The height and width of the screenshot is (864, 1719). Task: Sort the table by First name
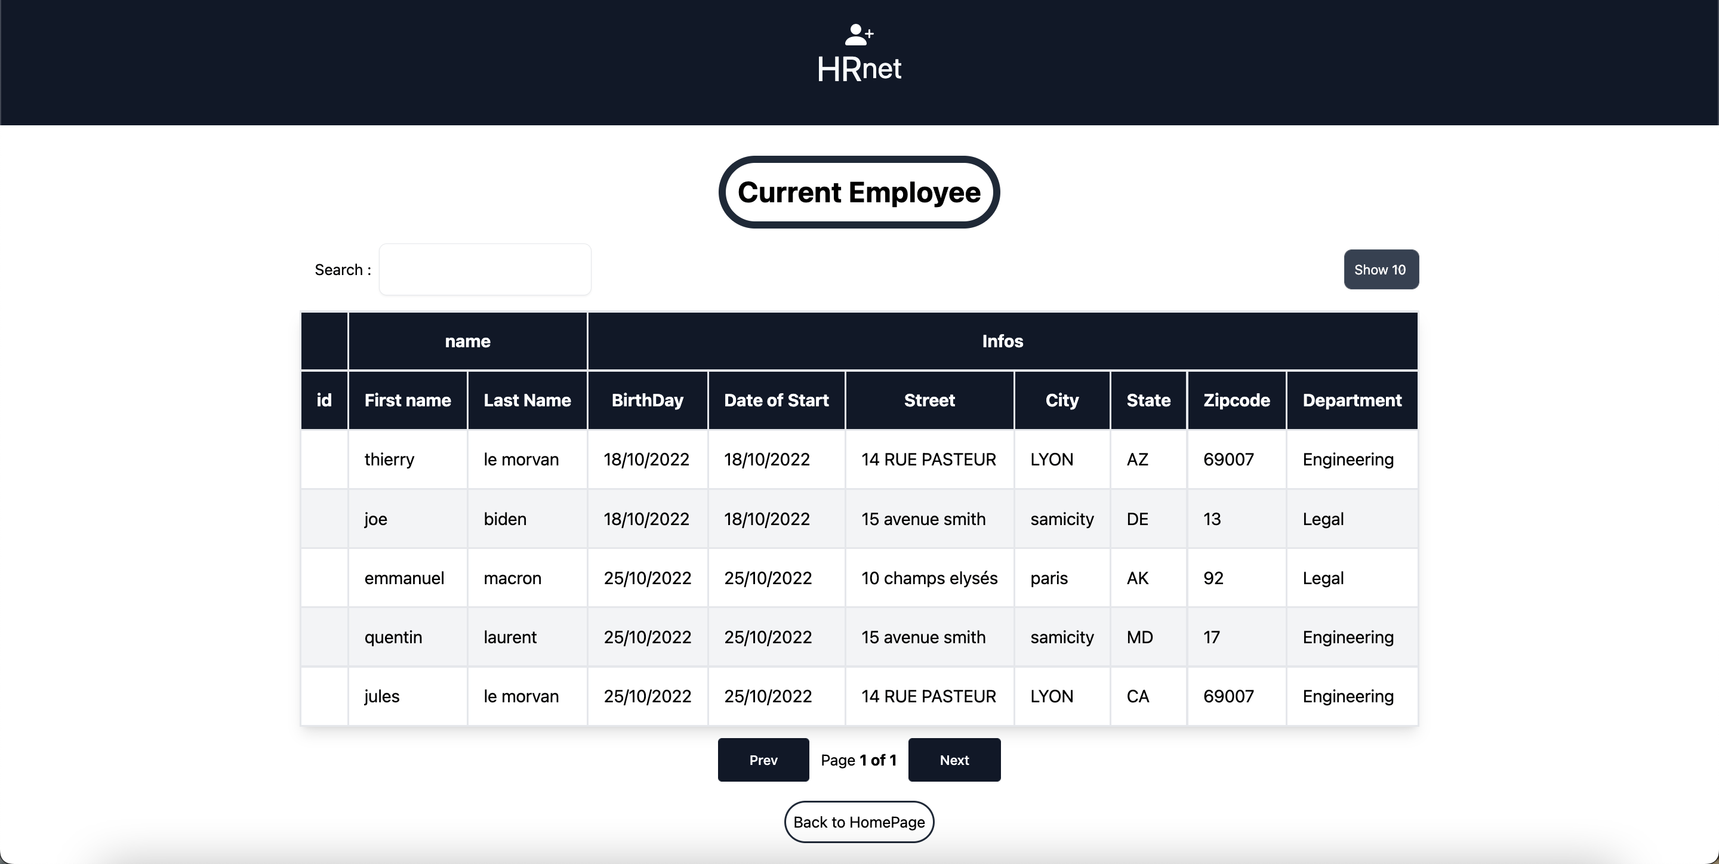click(x=407, y=400)
